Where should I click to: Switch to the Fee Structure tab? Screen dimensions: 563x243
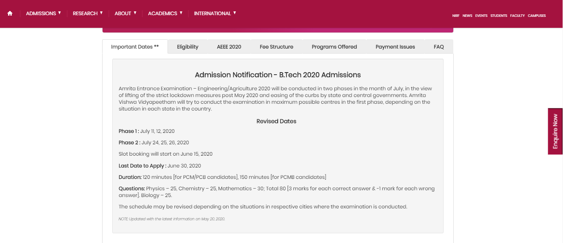pos(276,47)
